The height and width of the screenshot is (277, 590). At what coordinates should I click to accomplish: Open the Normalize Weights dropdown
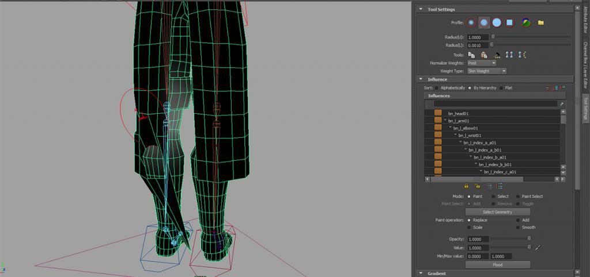(481, 63)
